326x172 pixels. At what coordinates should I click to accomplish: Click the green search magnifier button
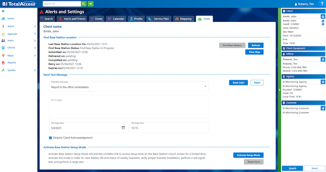(x=84, y=4)
